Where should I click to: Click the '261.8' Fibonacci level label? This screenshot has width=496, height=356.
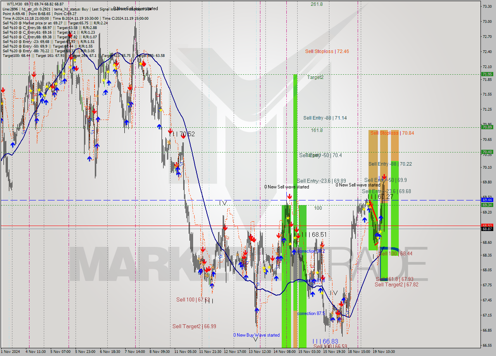(x=317, y=4)
